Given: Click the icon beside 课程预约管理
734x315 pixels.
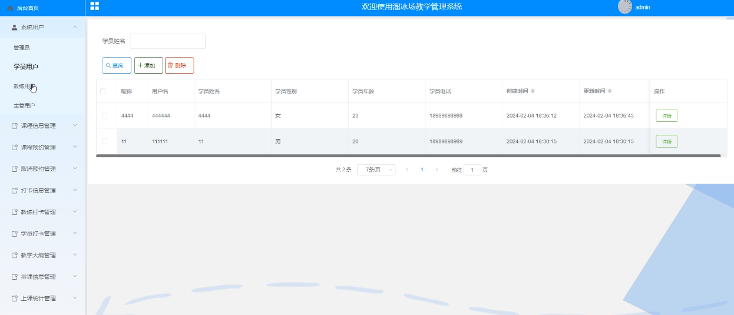Looking at the screenshot, I should [15, 147].
